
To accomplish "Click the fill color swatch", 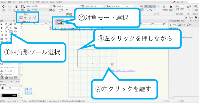I will (x=3, y=88).
